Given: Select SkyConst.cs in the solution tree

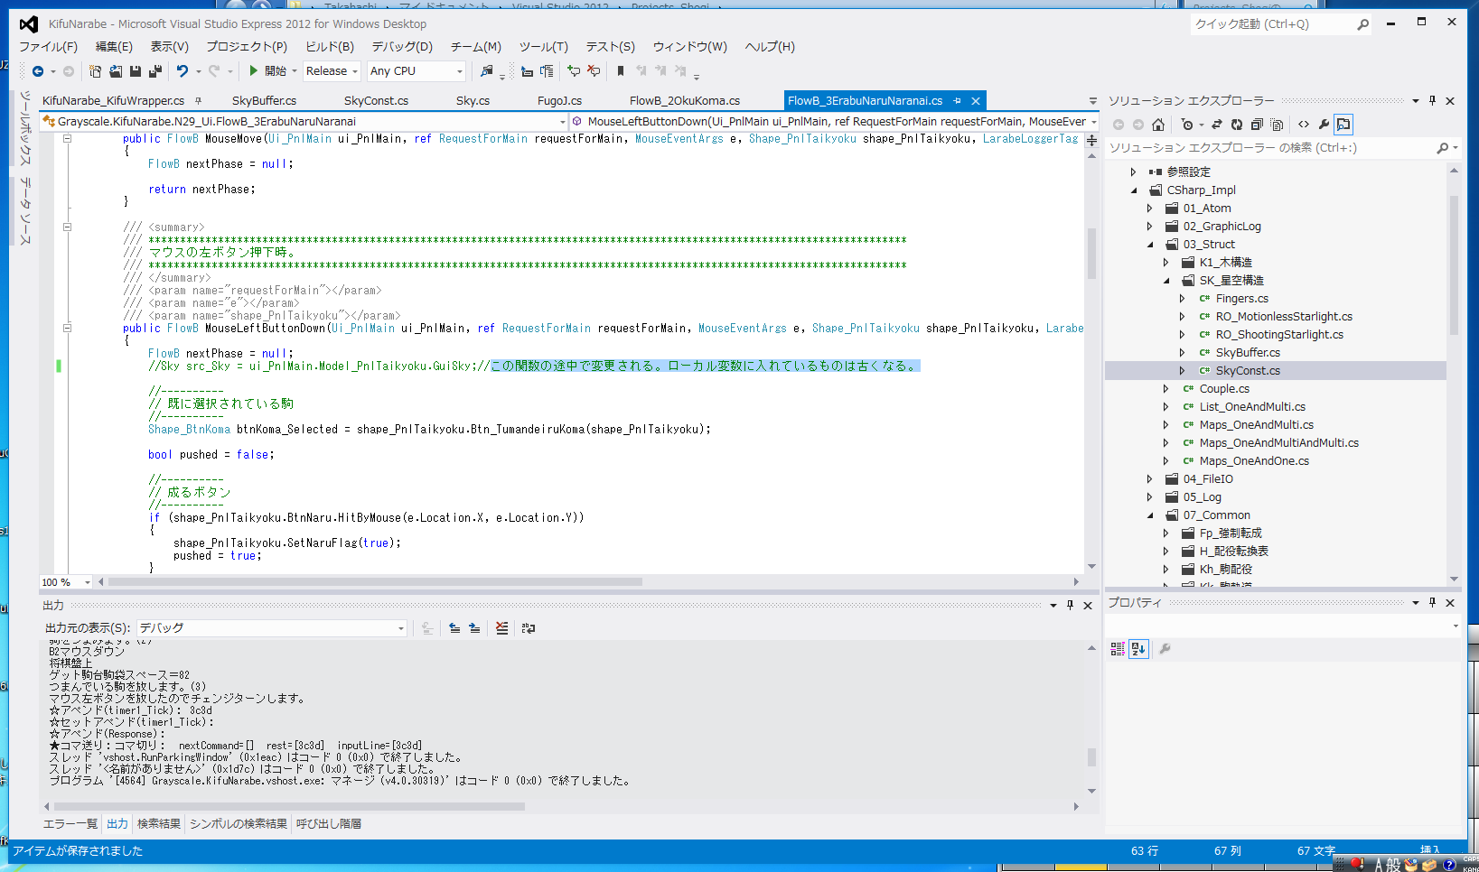Looking at the screenshot, I should pyautogui.click(x=1247, y=371).
